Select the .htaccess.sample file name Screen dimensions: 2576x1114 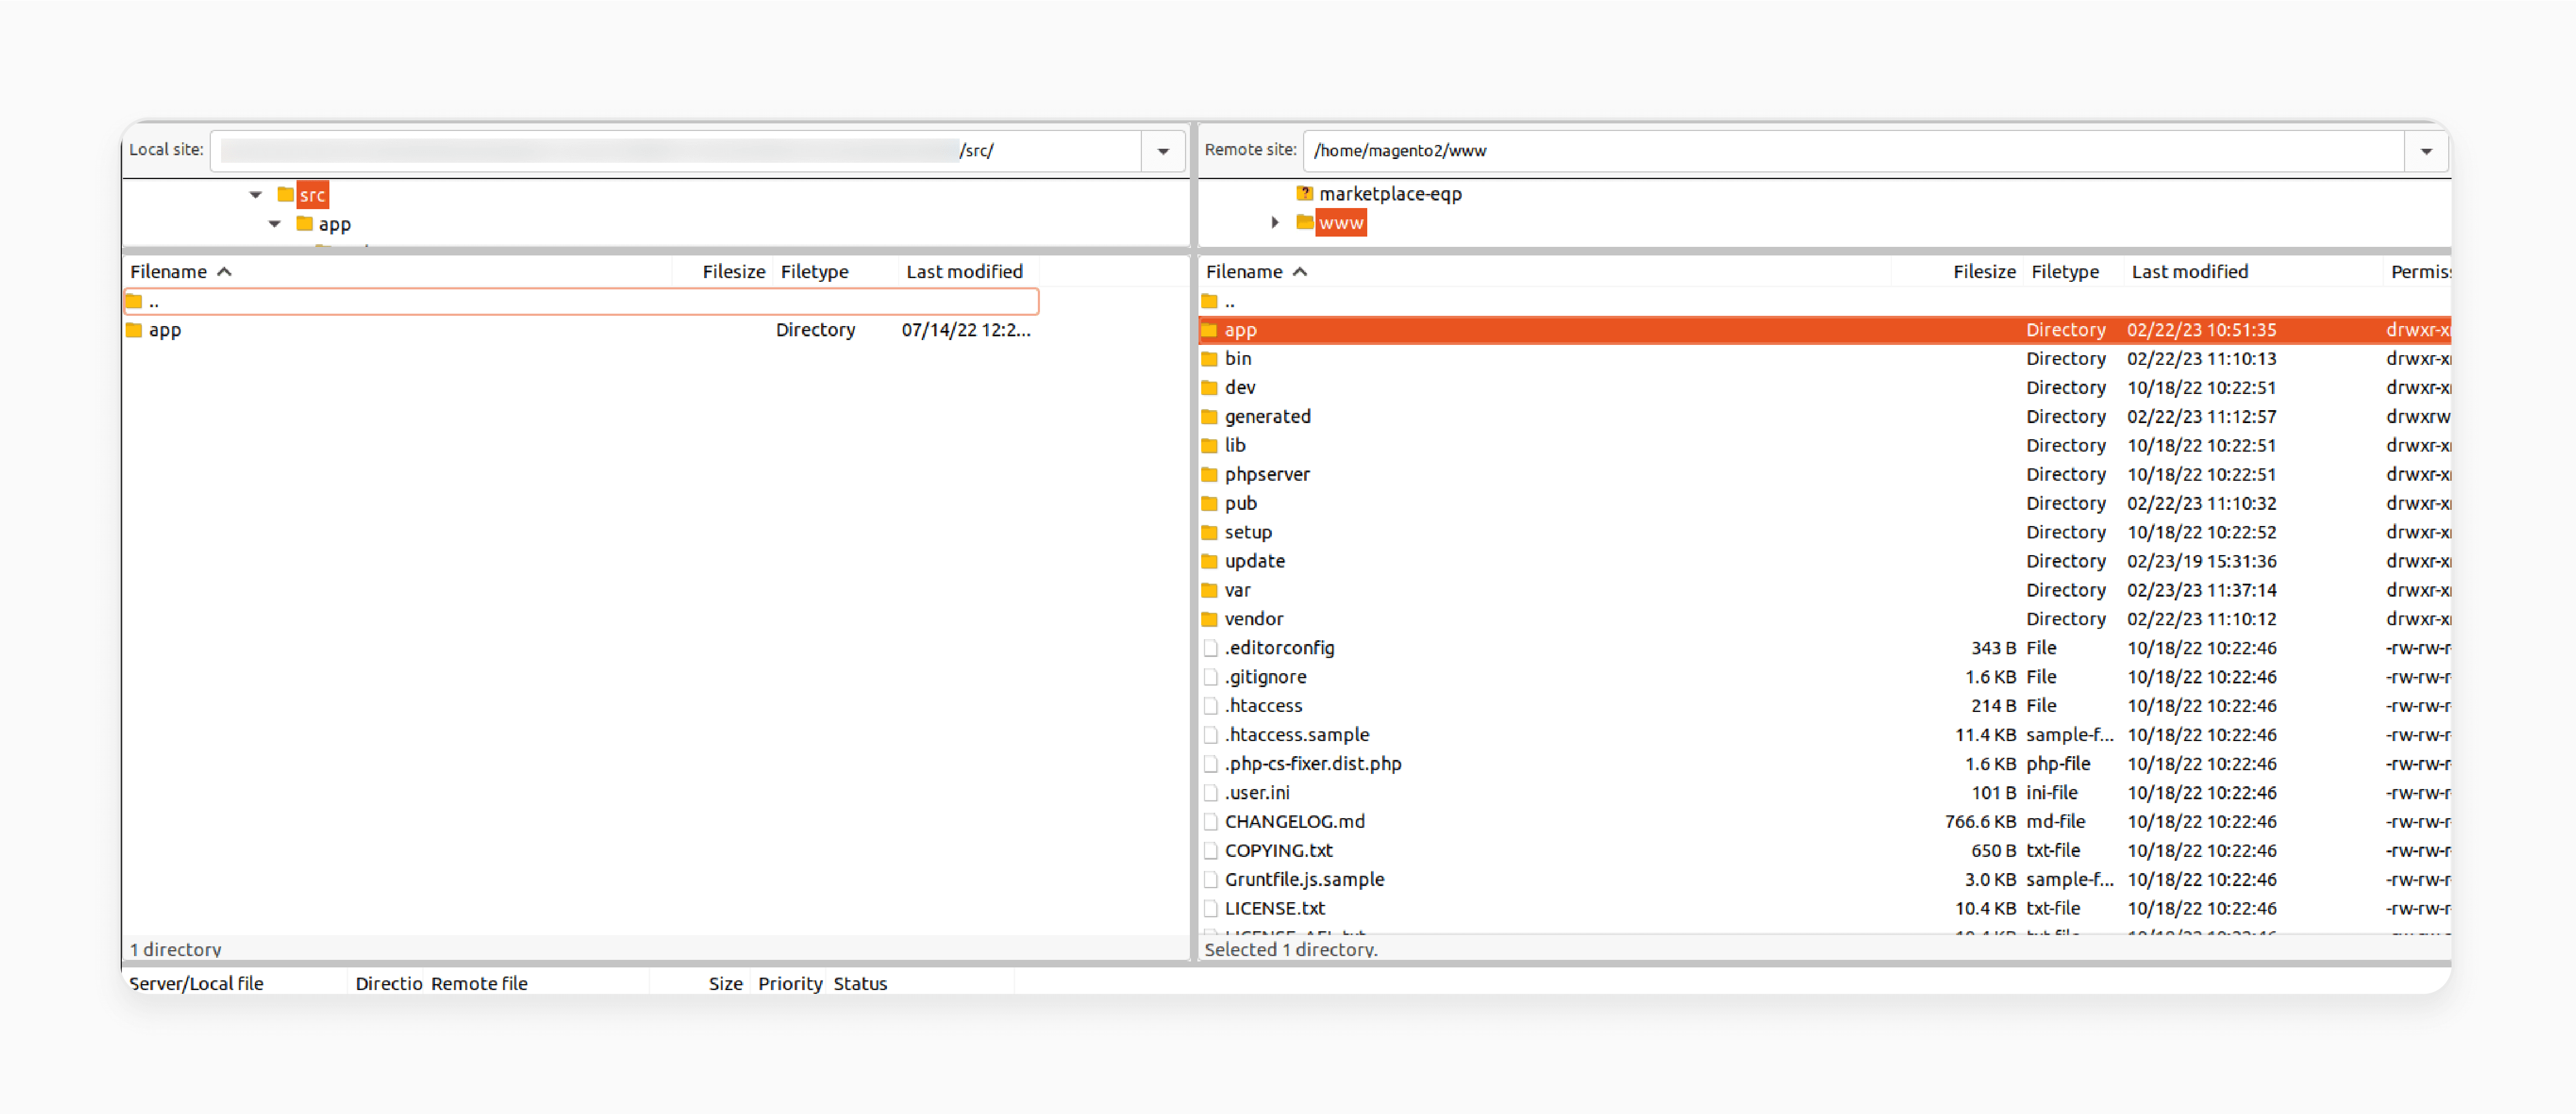click(x=1297, y=736)
